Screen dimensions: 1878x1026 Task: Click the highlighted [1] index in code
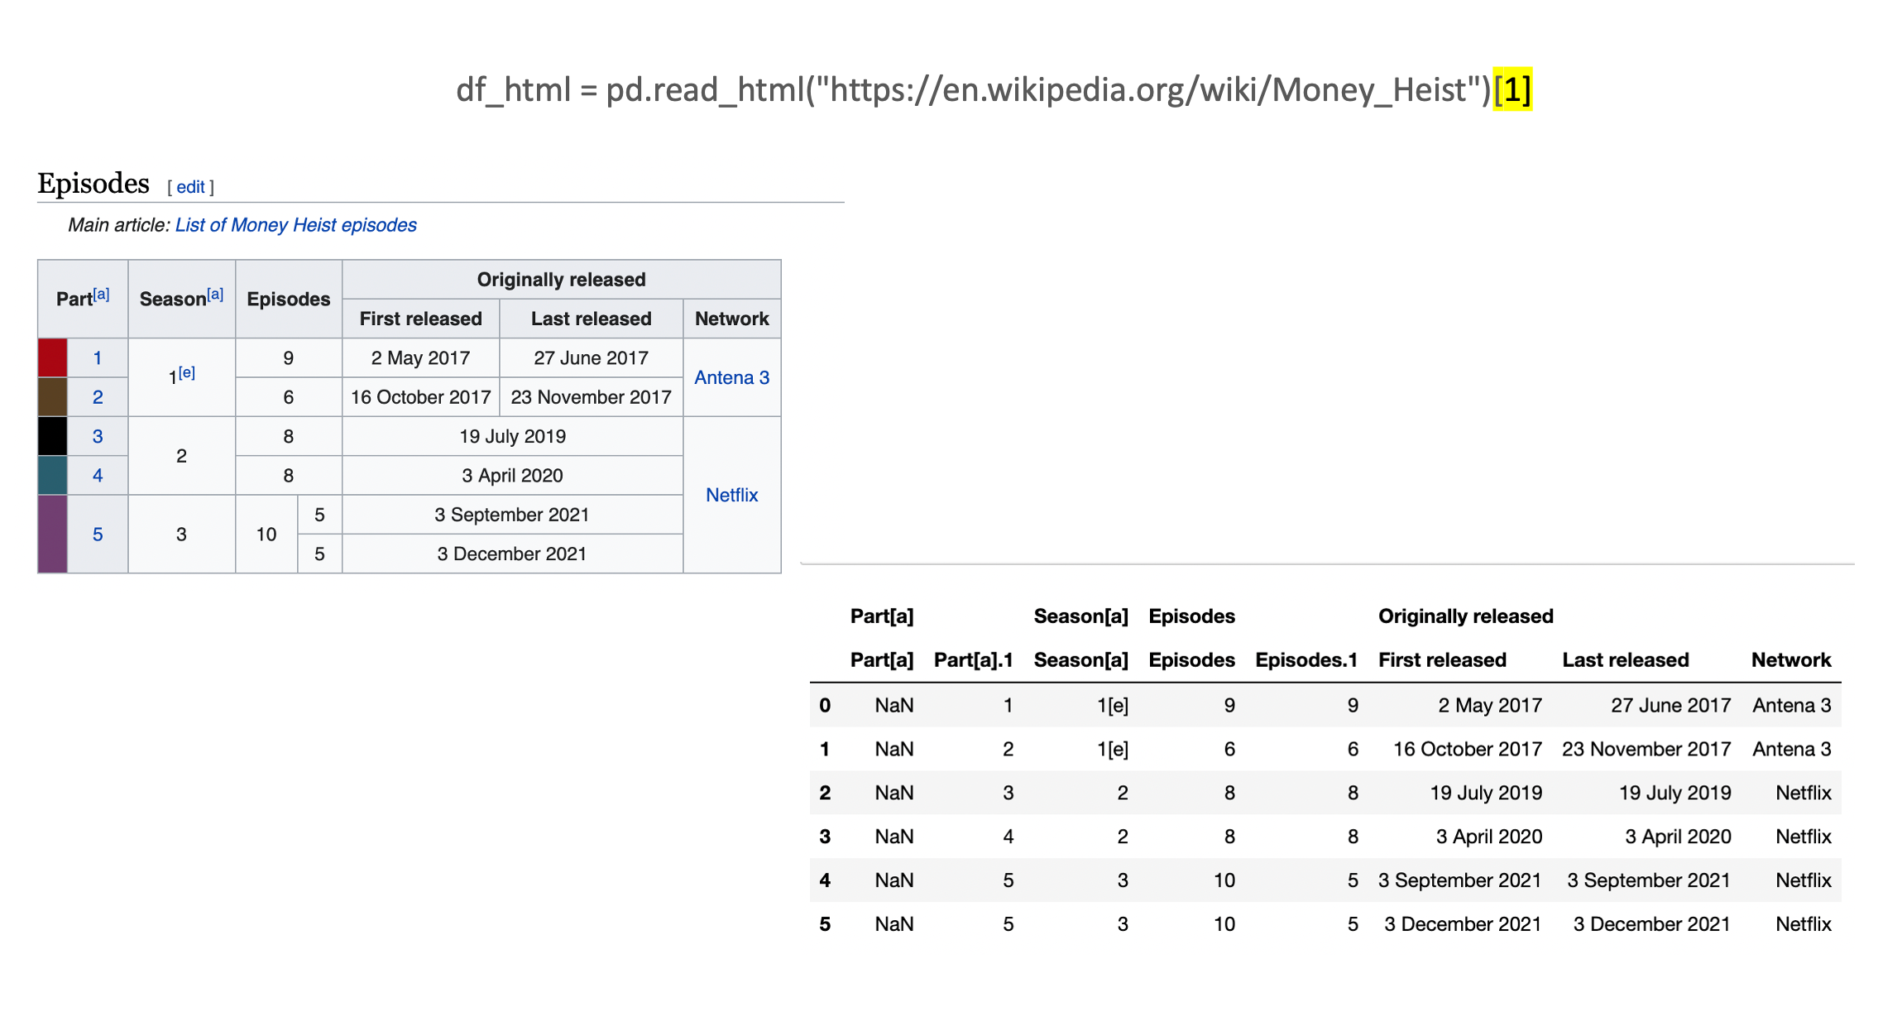(x=1512, y=89)
